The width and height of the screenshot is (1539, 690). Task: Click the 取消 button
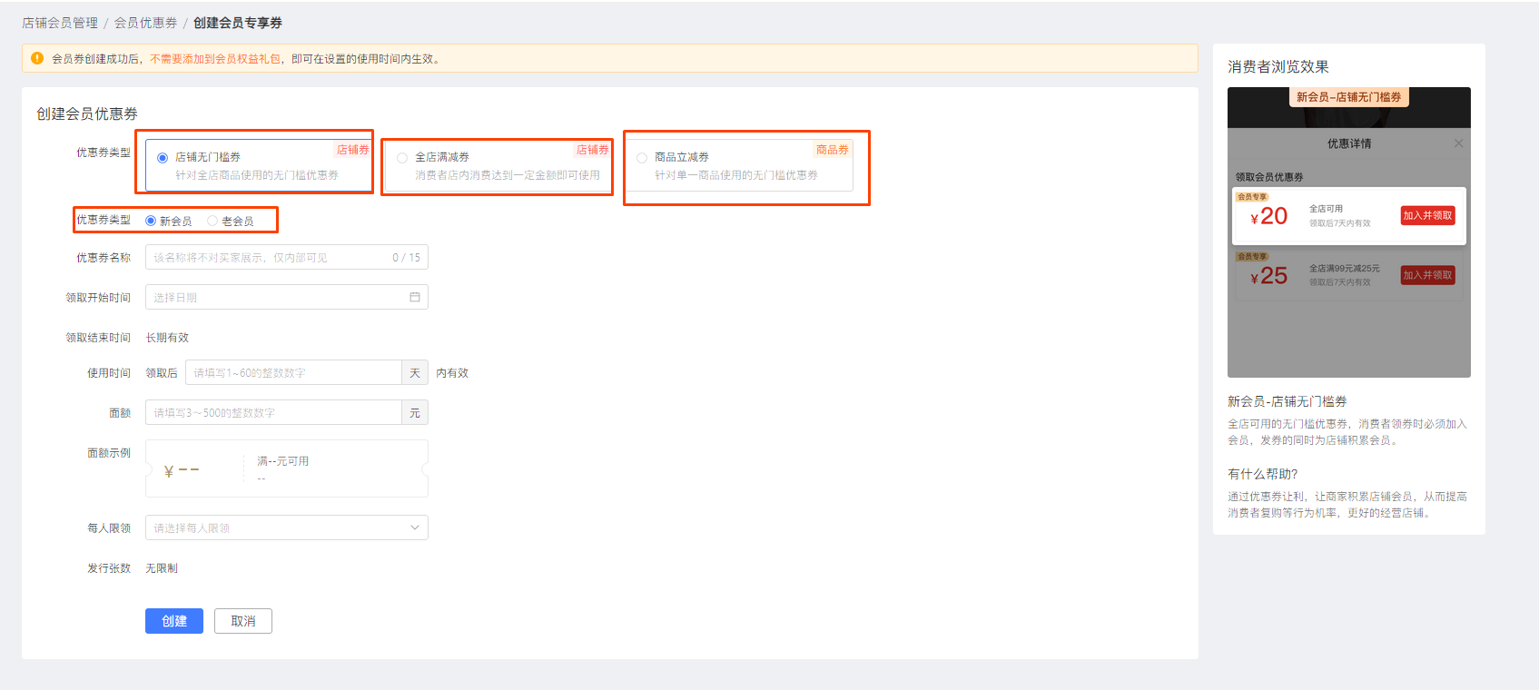tap(243, 621)
